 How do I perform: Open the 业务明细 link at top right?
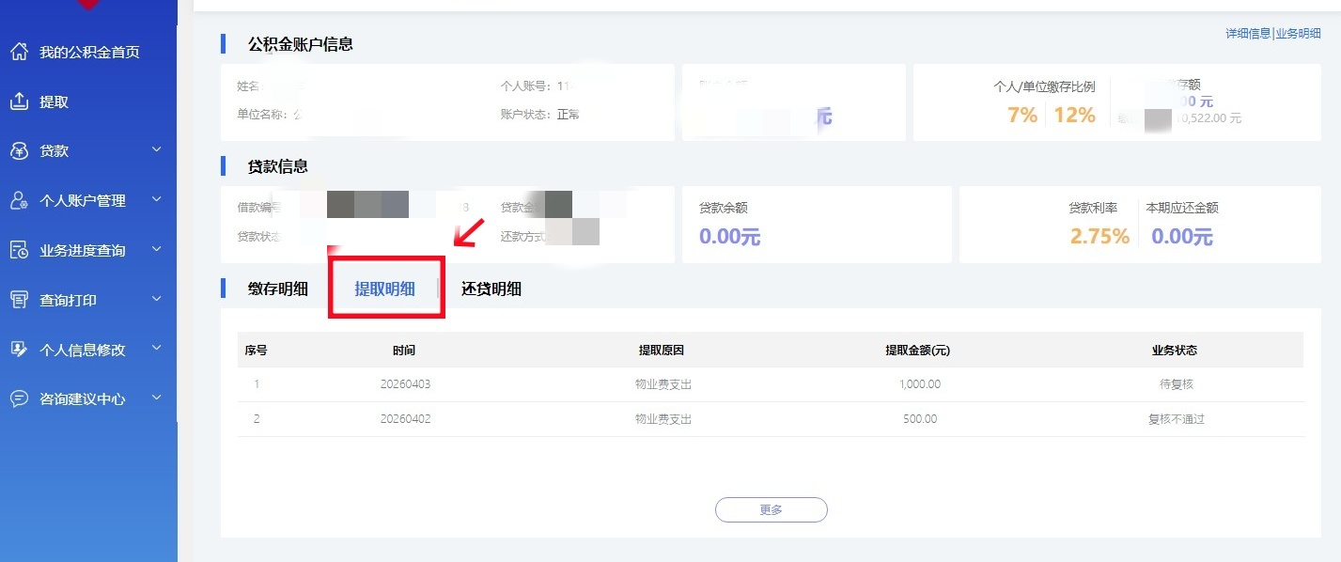pos(1298,34)
